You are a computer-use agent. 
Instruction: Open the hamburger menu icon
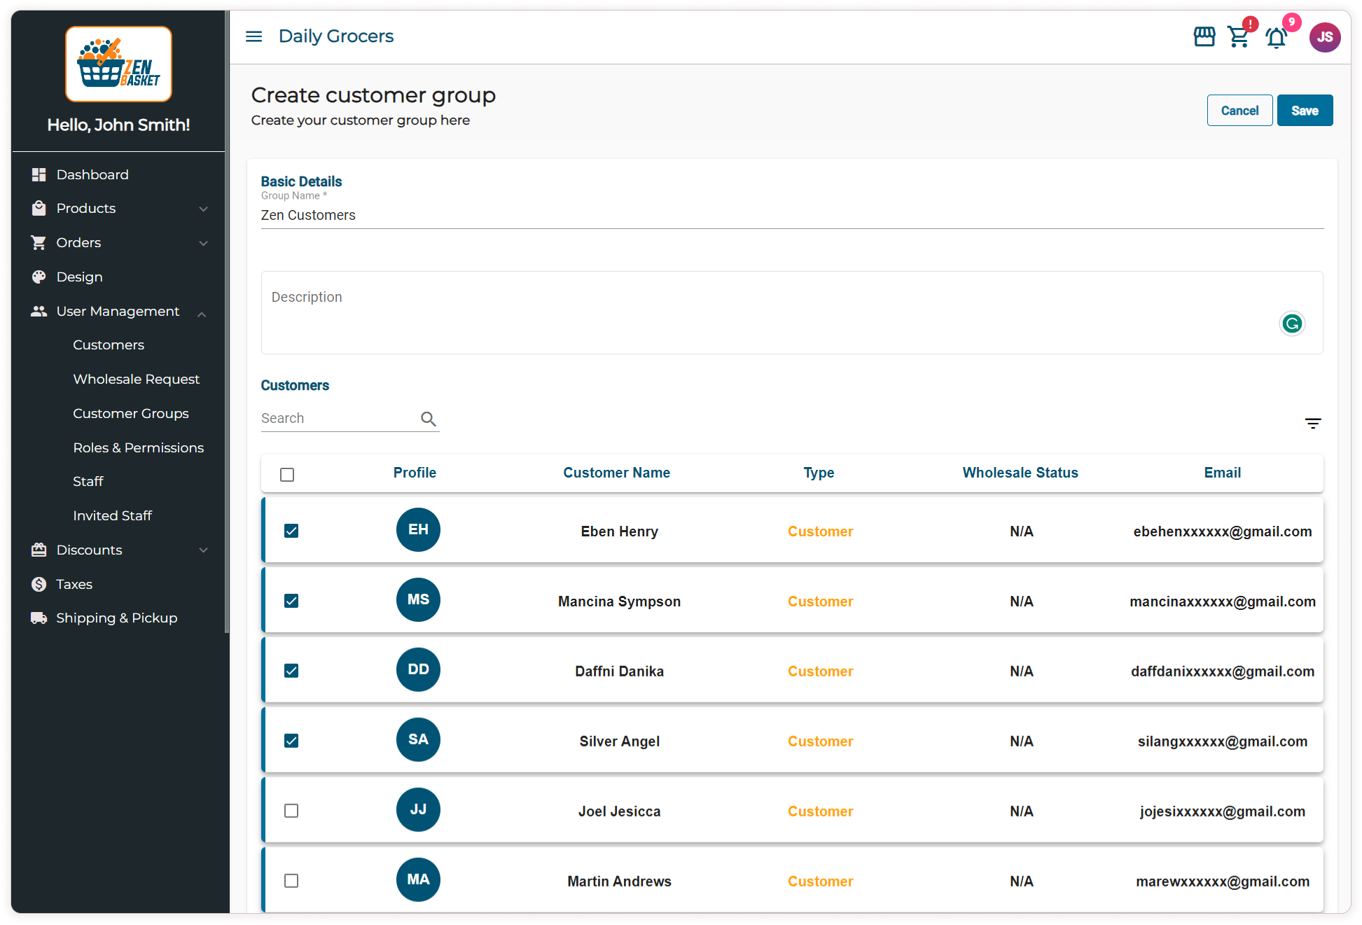pos(253,36)
